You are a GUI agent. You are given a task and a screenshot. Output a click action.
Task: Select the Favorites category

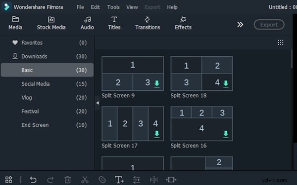click(47, 42)
